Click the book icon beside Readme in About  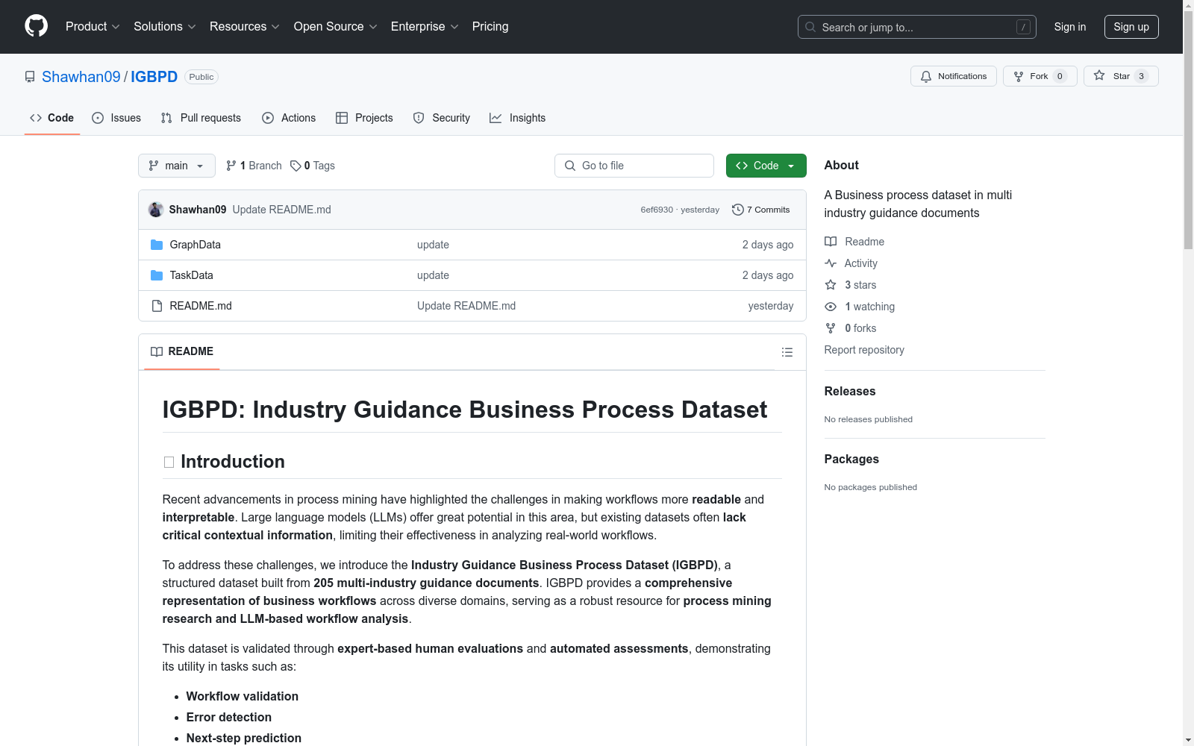[x=831, y=242]
